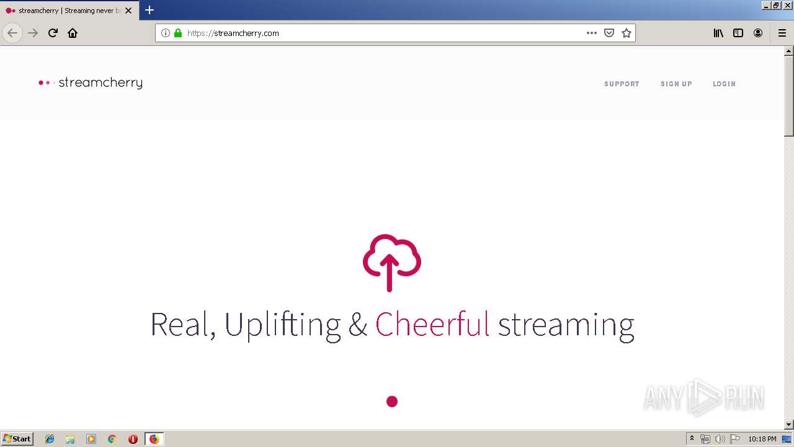Open the media player taskbar icon
The height and width of the screenshot is (447, 794).
pos(91,439)
